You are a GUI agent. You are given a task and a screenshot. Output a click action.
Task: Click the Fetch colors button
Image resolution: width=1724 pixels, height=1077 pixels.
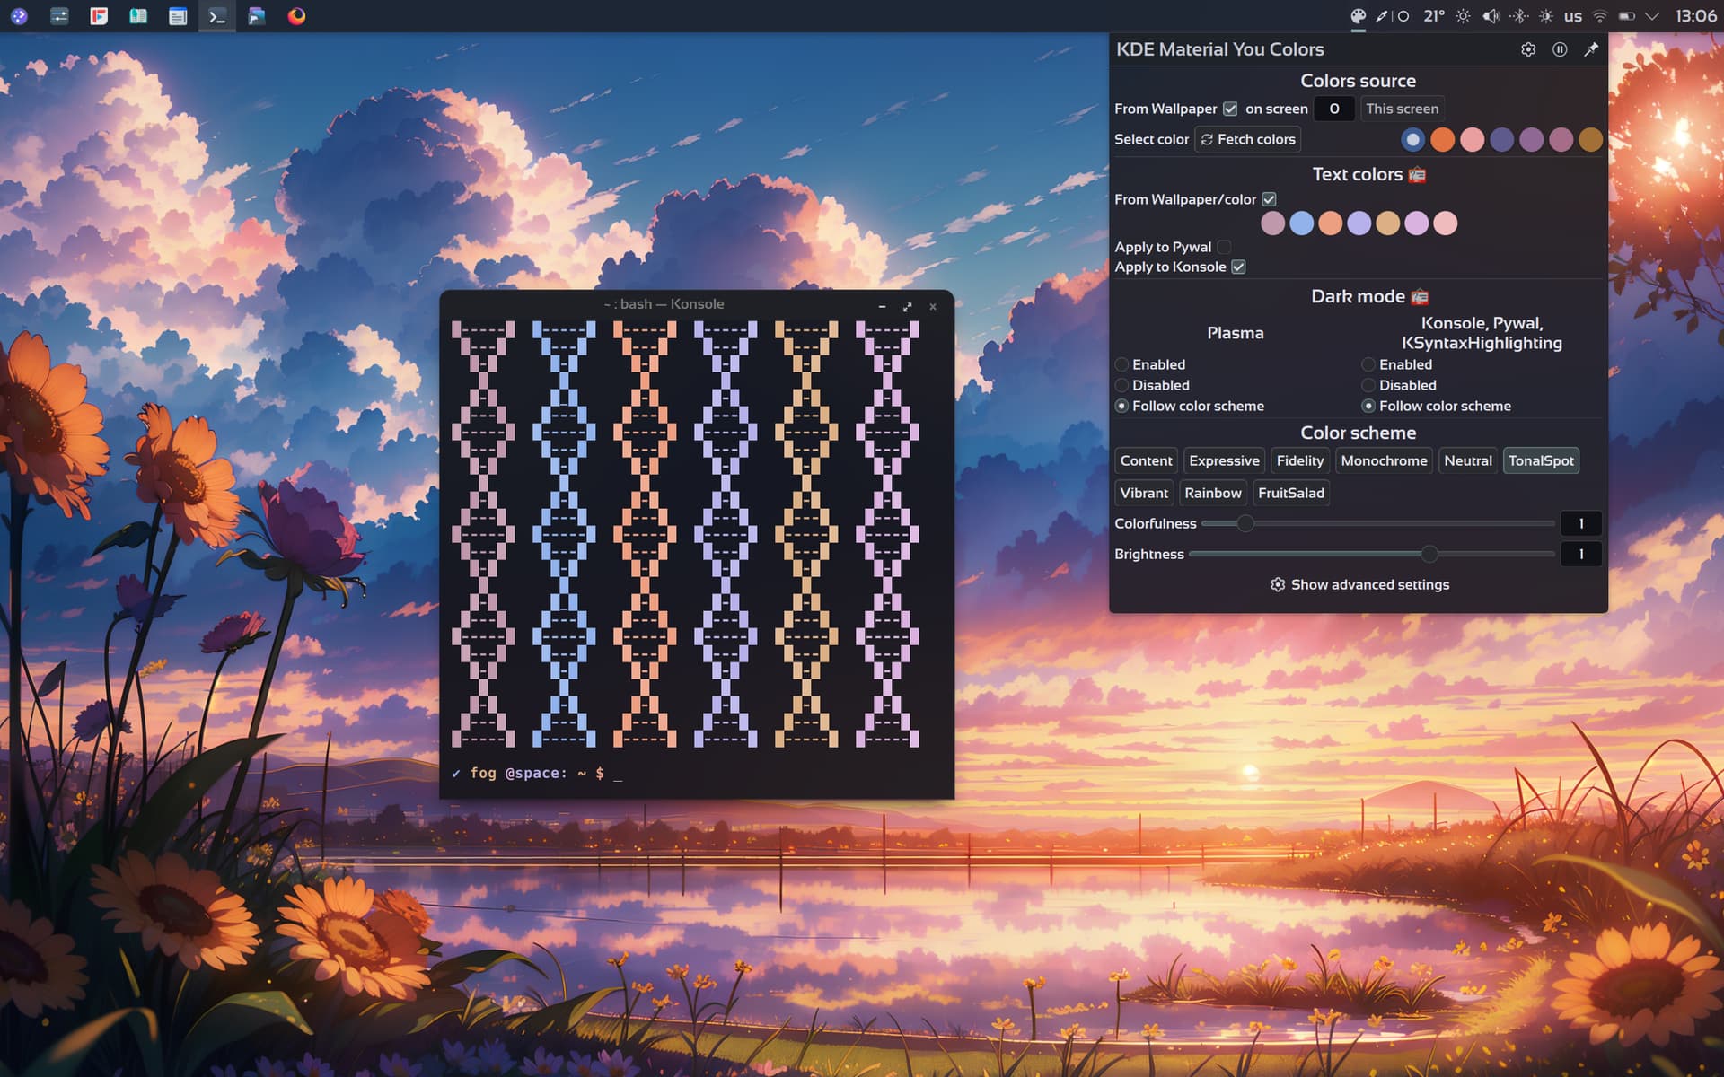click(1247, 139)
